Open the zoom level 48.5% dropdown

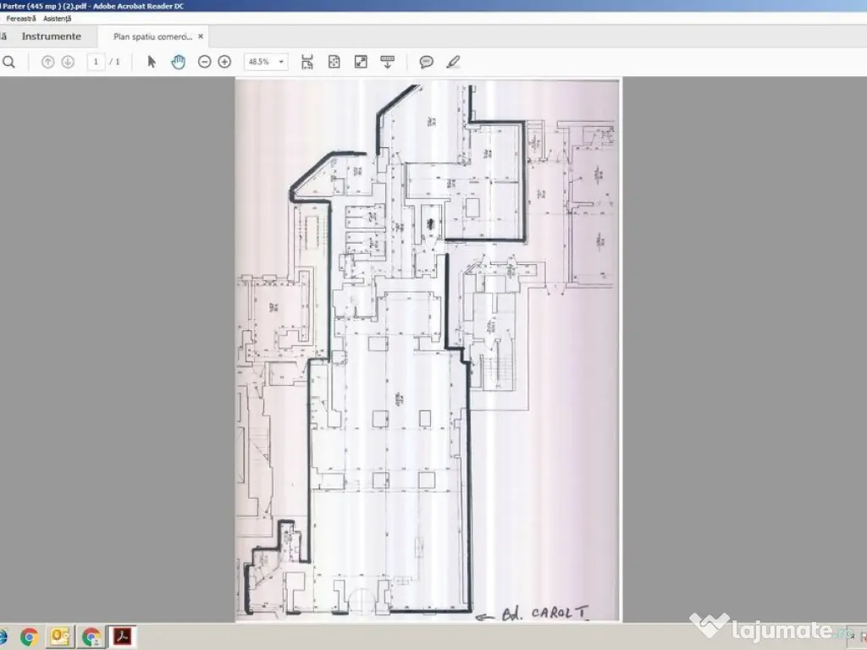pyautogui.click(x=280, y=61)
